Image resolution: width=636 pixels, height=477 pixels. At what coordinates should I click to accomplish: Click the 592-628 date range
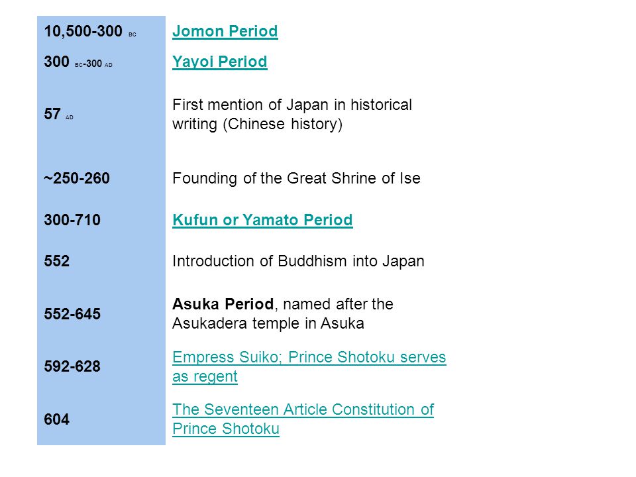72,366
